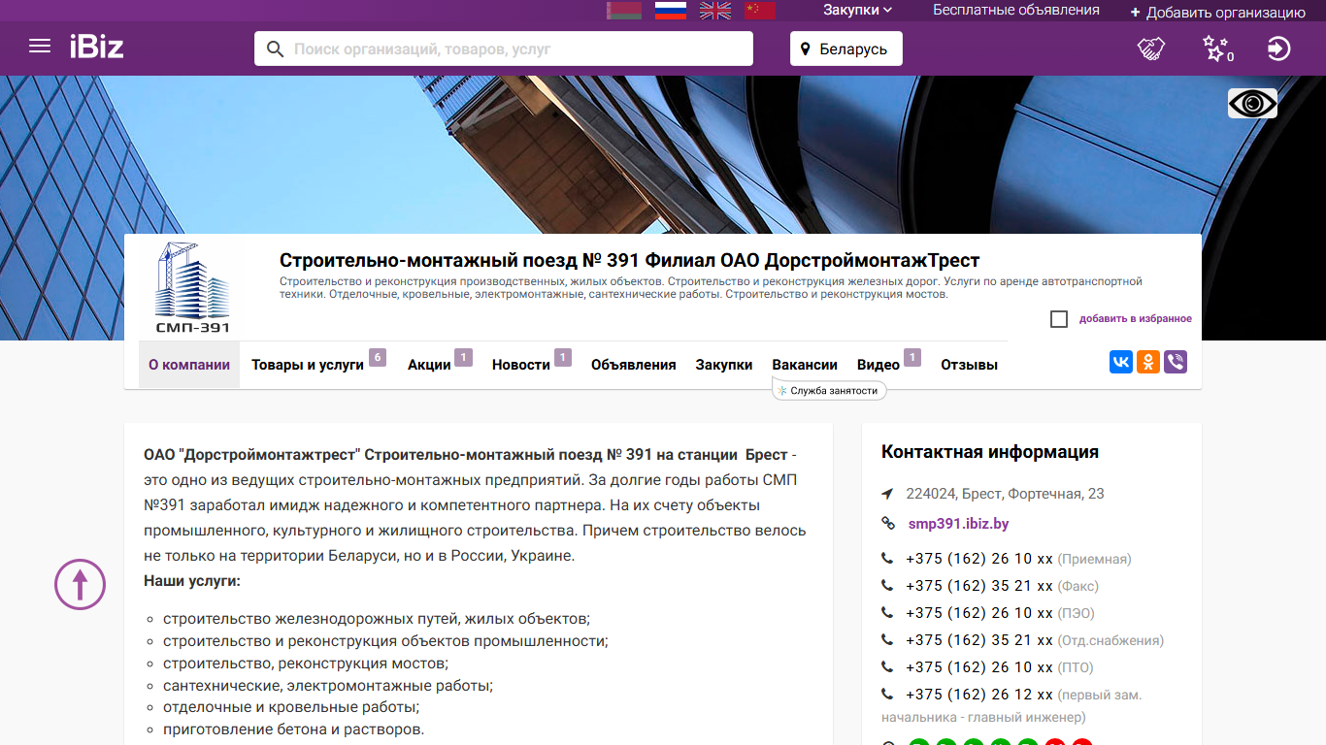
Task: Click the login arrow icon
Action: [1279, 49]
